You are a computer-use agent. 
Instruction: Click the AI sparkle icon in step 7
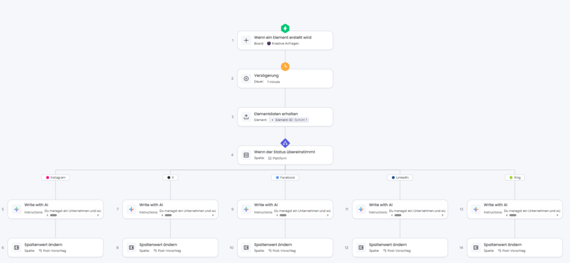click(131, 209)
